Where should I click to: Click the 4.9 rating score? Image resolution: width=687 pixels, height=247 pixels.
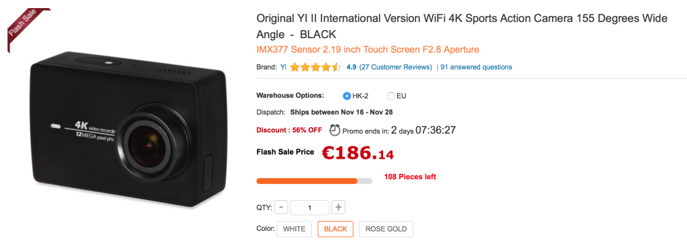(351, 68)
